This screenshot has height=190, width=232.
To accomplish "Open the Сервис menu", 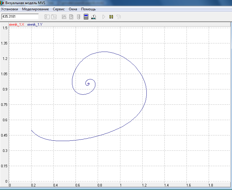I will 59,9.
